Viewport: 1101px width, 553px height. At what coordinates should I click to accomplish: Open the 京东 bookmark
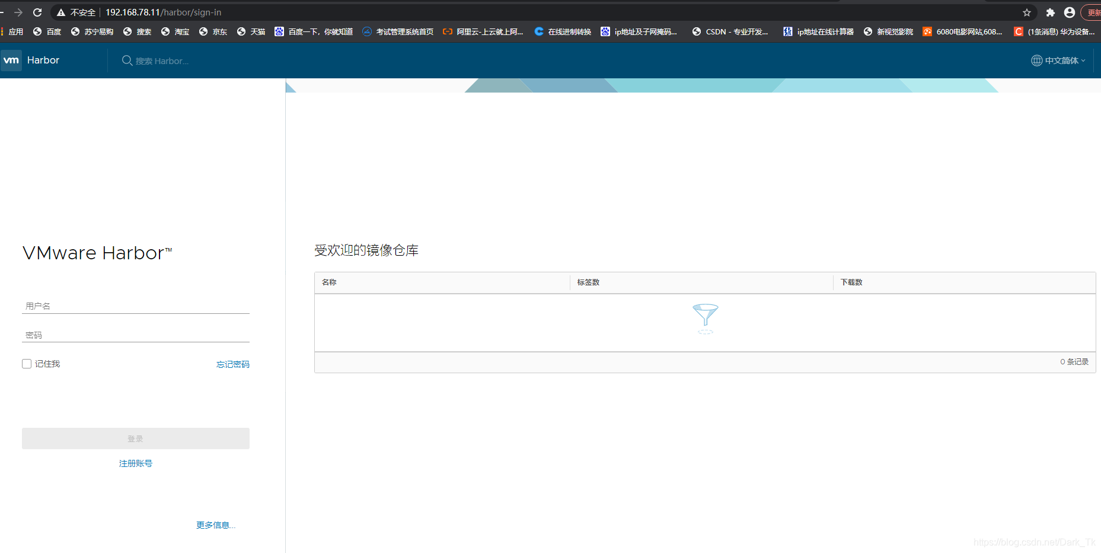(x=213, y=32)
